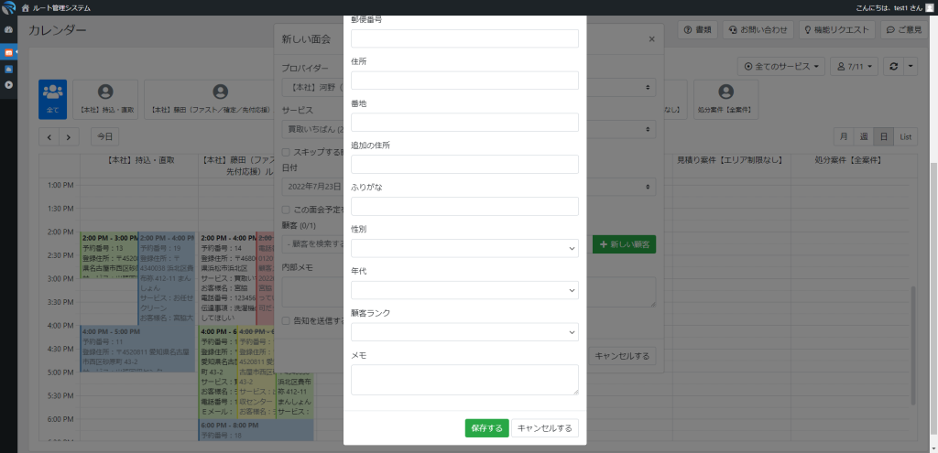This screenshot has height=453, width=938.
Task: Click the green 保存する button
Action: (486, 428)
